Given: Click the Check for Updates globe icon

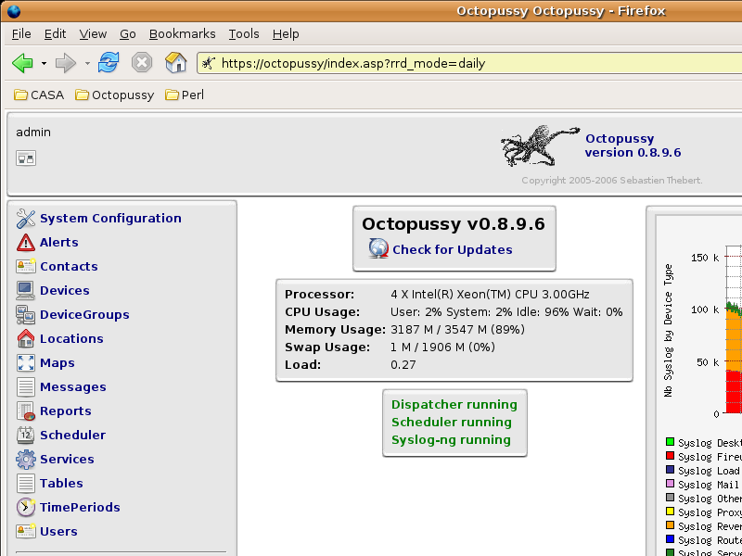Looking at the screenshot, I should pyautogui.click(x=378, y=248).
